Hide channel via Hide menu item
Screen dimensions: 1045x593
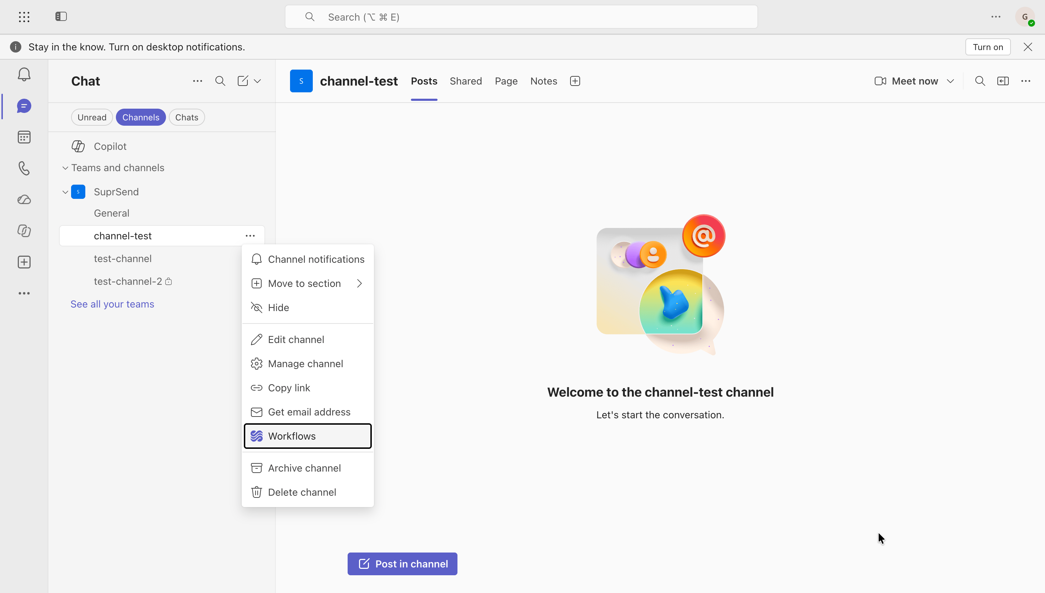click(308, 308)
